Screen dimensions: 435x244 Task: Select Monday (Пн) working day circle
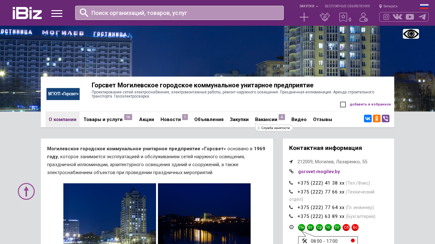(x=301, y=227)
